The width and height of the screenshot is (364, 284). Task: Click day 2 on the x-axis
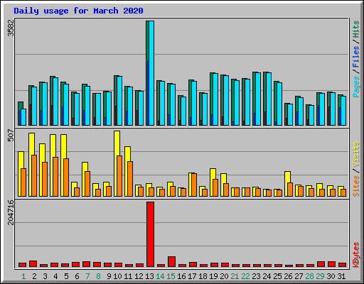click(34, 276)
